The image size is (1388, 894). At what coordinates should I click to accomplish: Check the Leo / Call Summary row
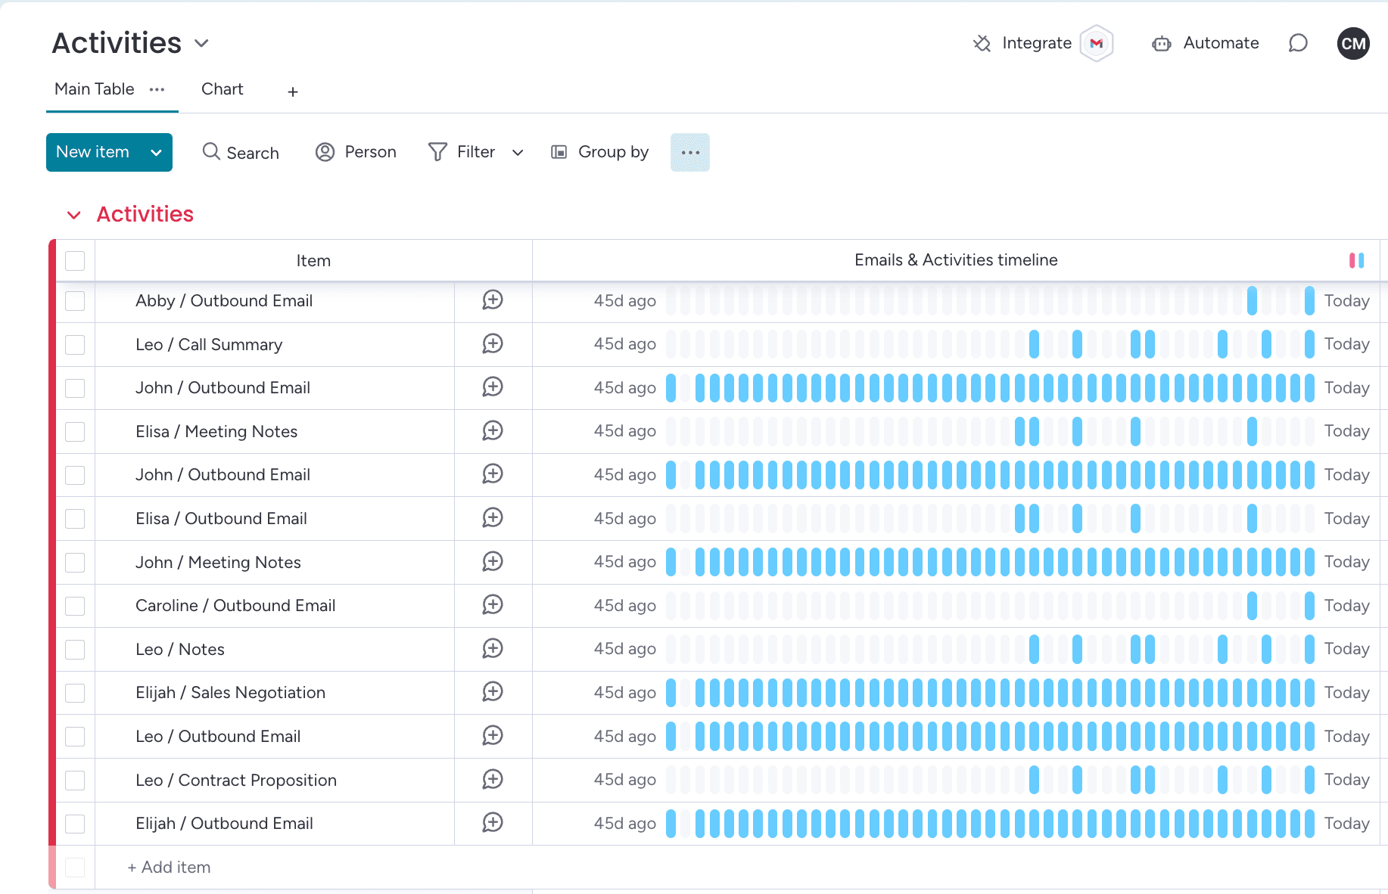pyautogui.click(x=75, y=345)
